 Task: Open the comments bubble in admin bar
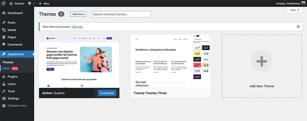point(29,3)
